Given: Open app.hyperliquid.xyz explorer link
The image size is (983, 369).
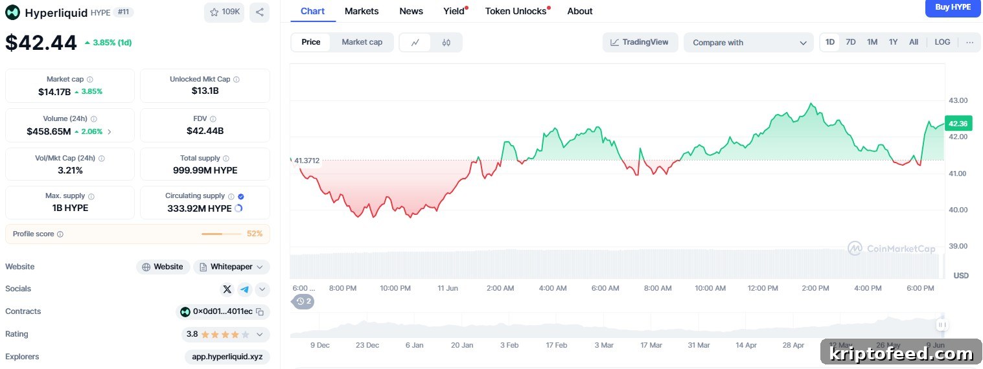Looking at the screenshot, I should 227,357.
